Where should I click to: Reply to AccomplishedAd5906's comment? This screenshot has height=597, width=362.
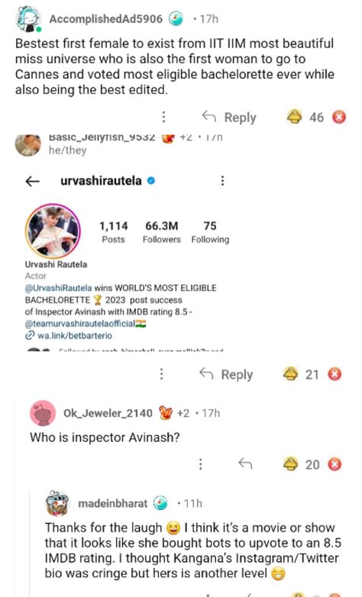pyautogui.click(x=228, y=118)
